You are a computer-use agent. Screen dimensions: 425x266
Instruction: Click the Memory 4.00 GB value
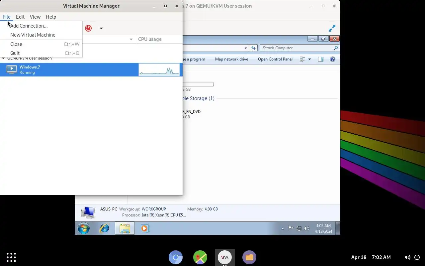211,209
